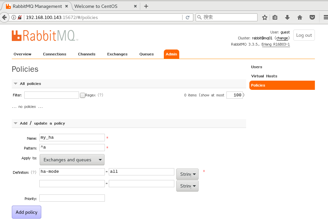The image size is (328, 220).
Task: Open the Users admin section
Action: point(257,67)
